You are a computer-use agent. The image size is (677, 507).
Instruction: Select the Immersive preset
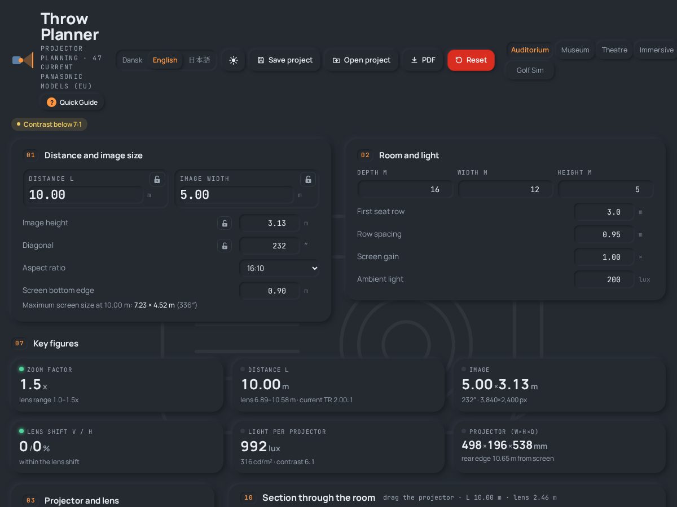[x=656, y=50]
